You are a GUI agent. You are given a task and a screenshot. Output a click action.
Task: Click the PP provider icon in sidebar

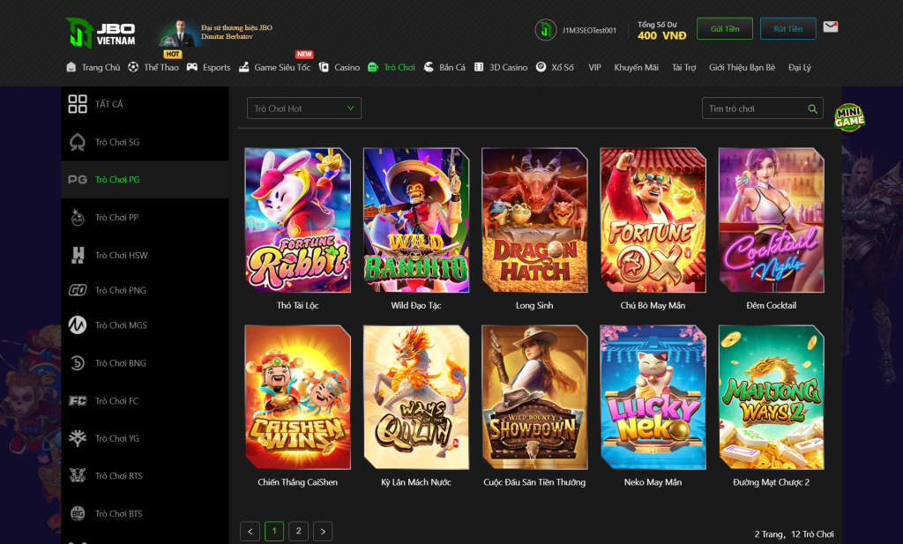pos(78,218)
